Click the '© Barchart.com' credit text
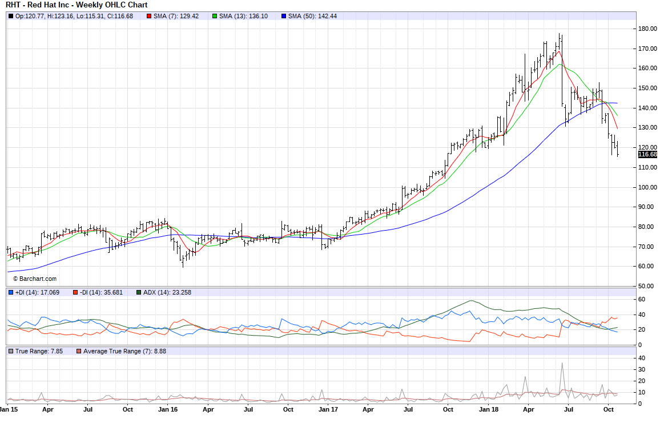The width and height of the screenshot is (660, 427). (34, 279)
